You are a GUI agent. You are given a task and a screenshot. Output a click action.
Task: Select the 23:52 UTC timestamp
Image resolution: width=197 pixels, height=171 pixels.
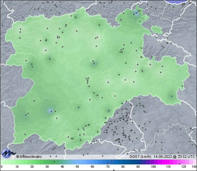[x=186, y=157]
